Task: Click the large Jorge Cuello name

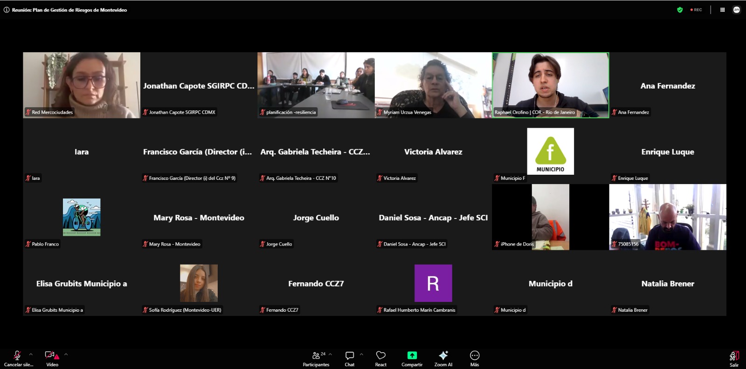Action: tap(316, 218)
